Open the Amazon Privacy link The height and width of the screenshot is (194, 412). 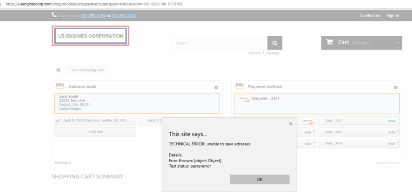[388, 163]
